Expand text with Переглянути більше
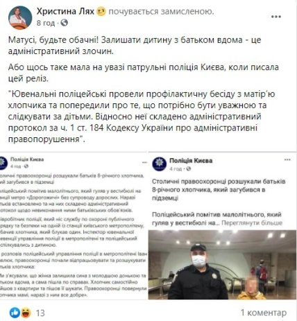 [x=252, y=223]
